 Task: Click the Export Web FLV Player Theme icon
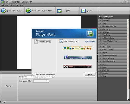tap(29, 11)
